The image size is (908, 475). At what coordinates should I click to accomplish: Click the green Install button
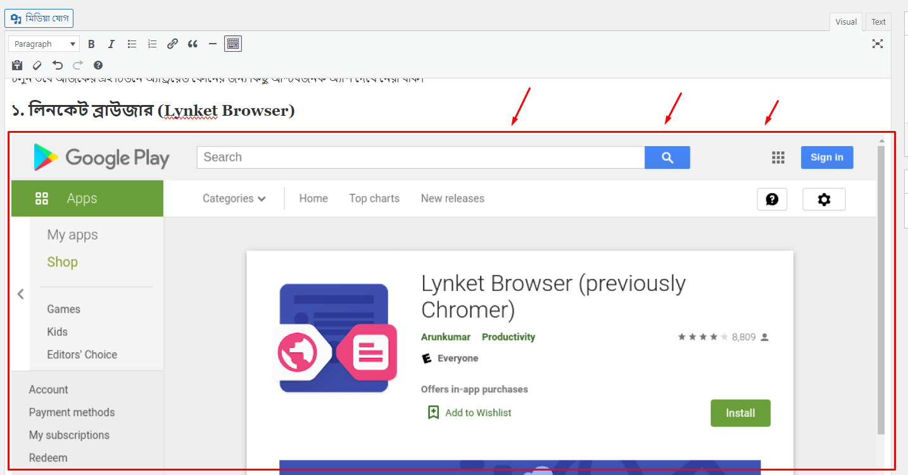[740, 413]
